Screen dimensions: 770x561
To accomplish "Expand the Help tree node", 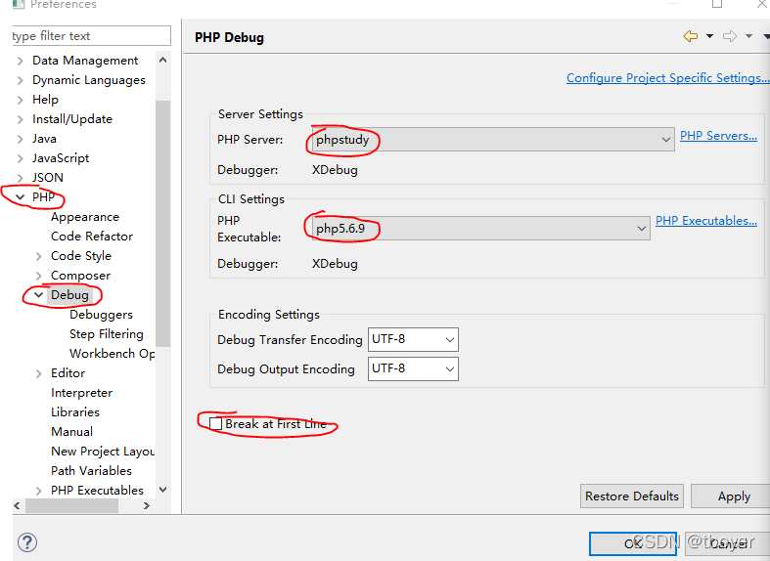I will point(20,100).
